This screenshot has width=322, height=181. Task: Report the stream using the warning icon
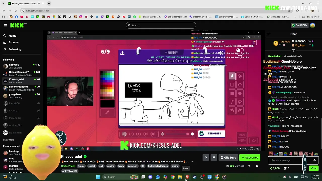[257, 166]
